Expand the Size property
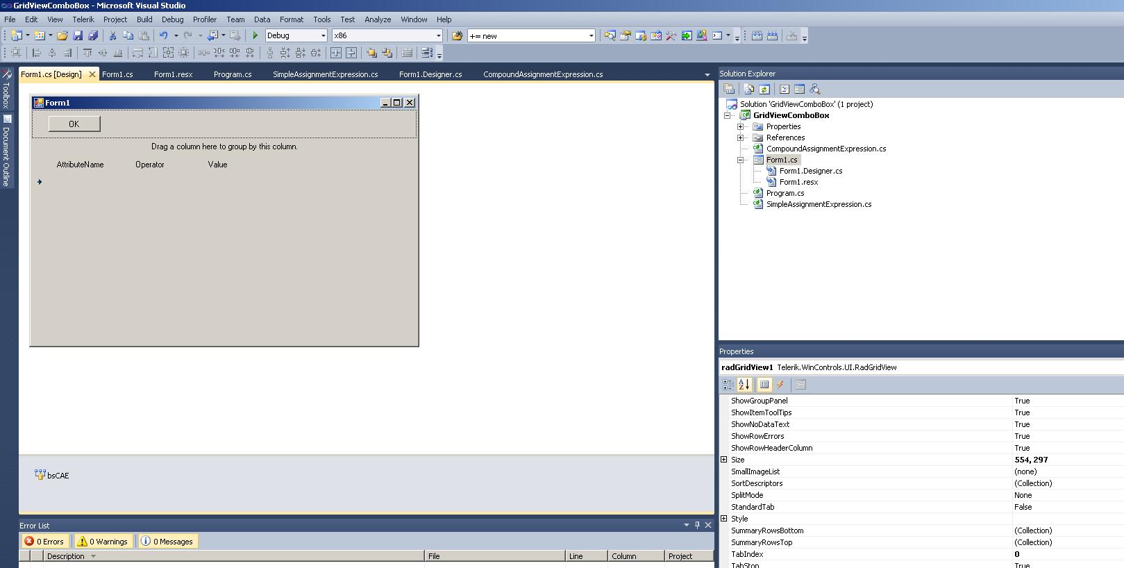This screenshot has height=568, width=1124. pyautogui.click(x=723, y=460)
